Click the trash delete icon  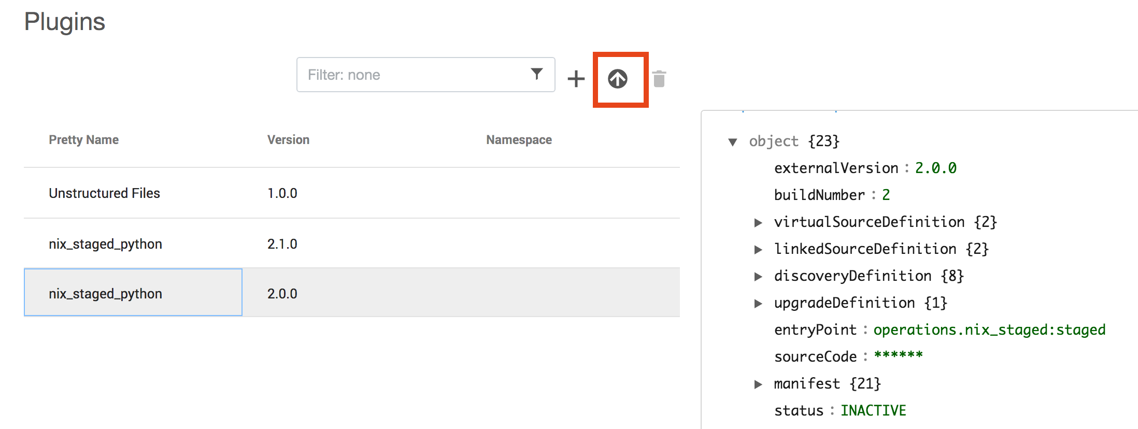(x=659, y=79)
